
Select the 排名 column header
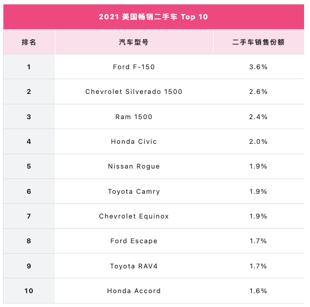point(29,42)
